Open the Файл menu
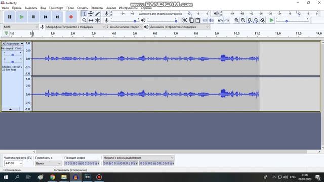 tap(5, 8)
